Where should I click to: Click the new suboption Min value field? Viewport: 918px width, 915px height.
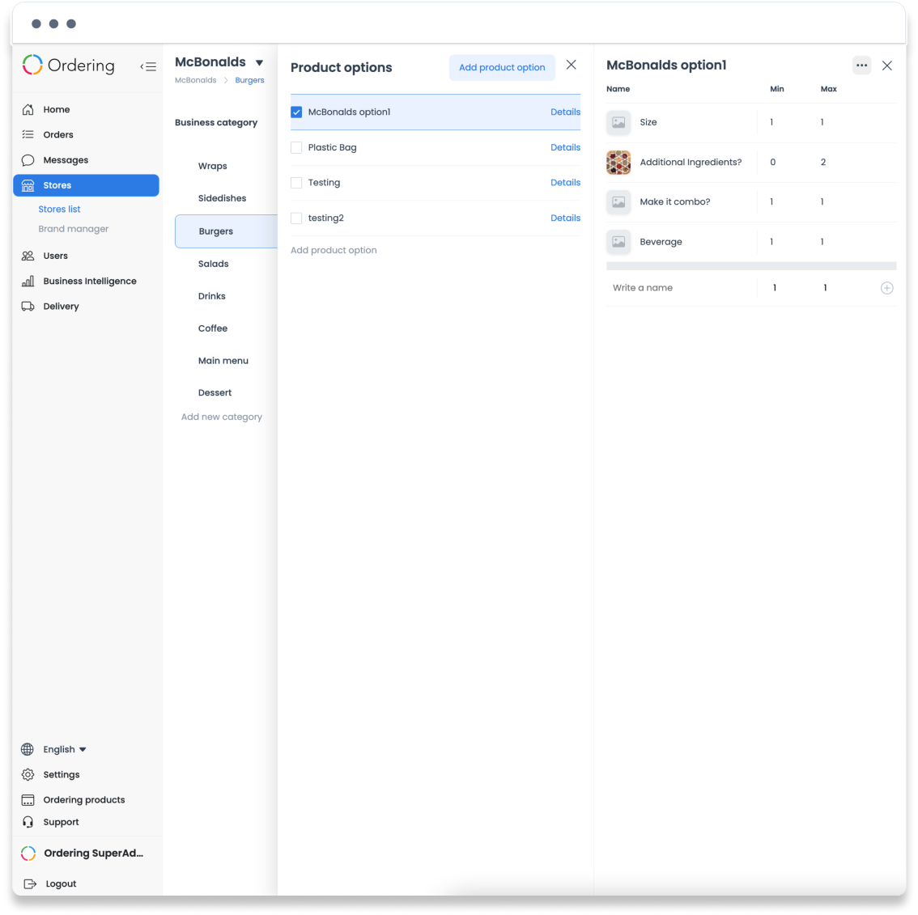coord(774,288)
